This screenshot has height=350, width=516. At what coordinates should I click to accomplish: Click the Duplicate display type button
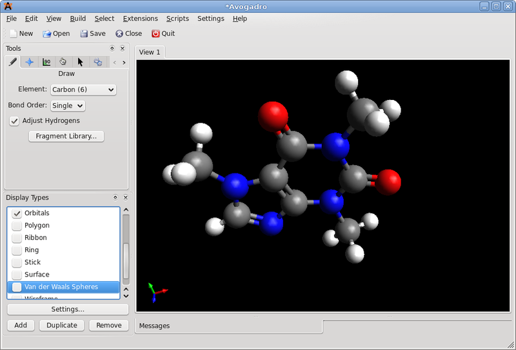[62, 326]
